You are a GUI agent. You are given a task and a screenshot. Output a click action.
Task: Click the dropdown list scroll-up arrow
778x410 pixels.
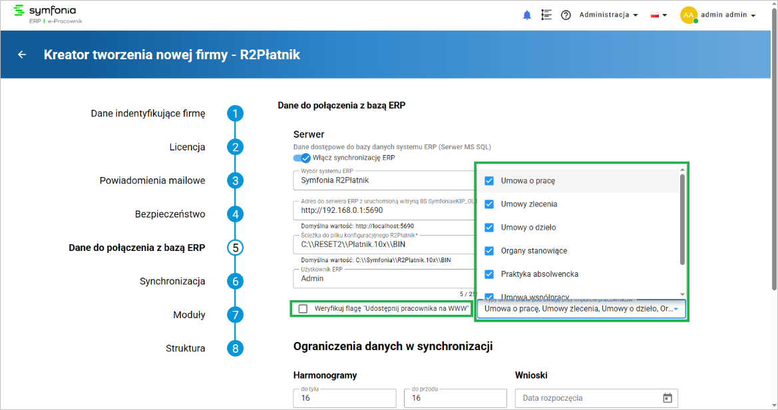[x=682, y=170]
